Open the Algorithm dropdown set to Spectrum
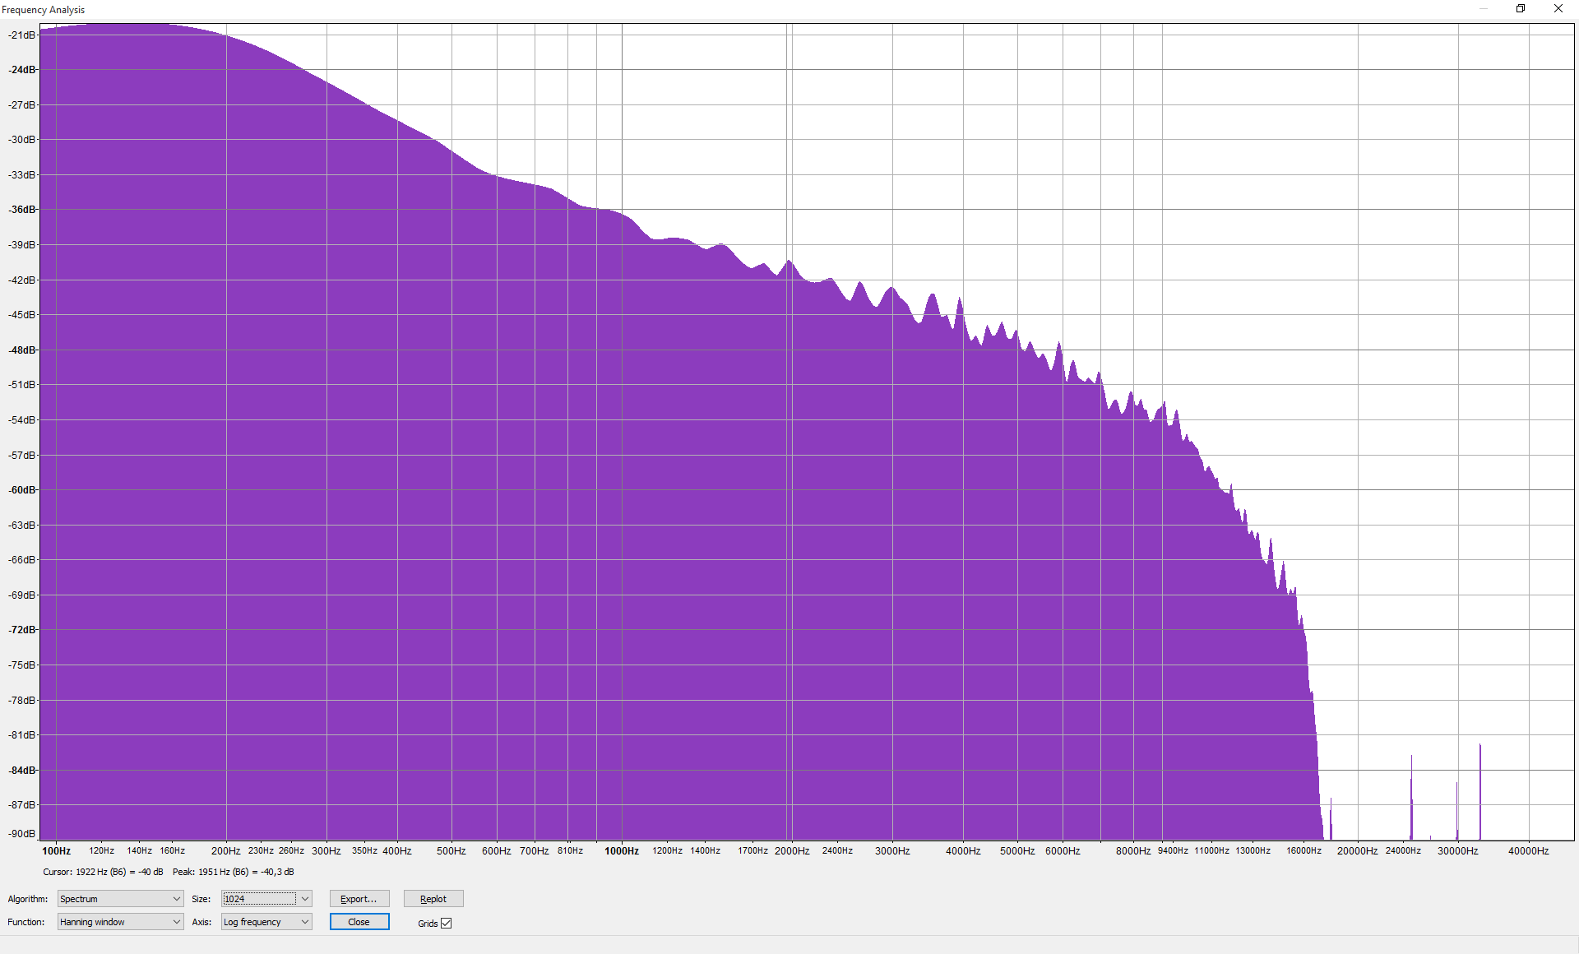Image resolution: width=1579 pixels, height=954 pixels. click(x=120, y=899)
